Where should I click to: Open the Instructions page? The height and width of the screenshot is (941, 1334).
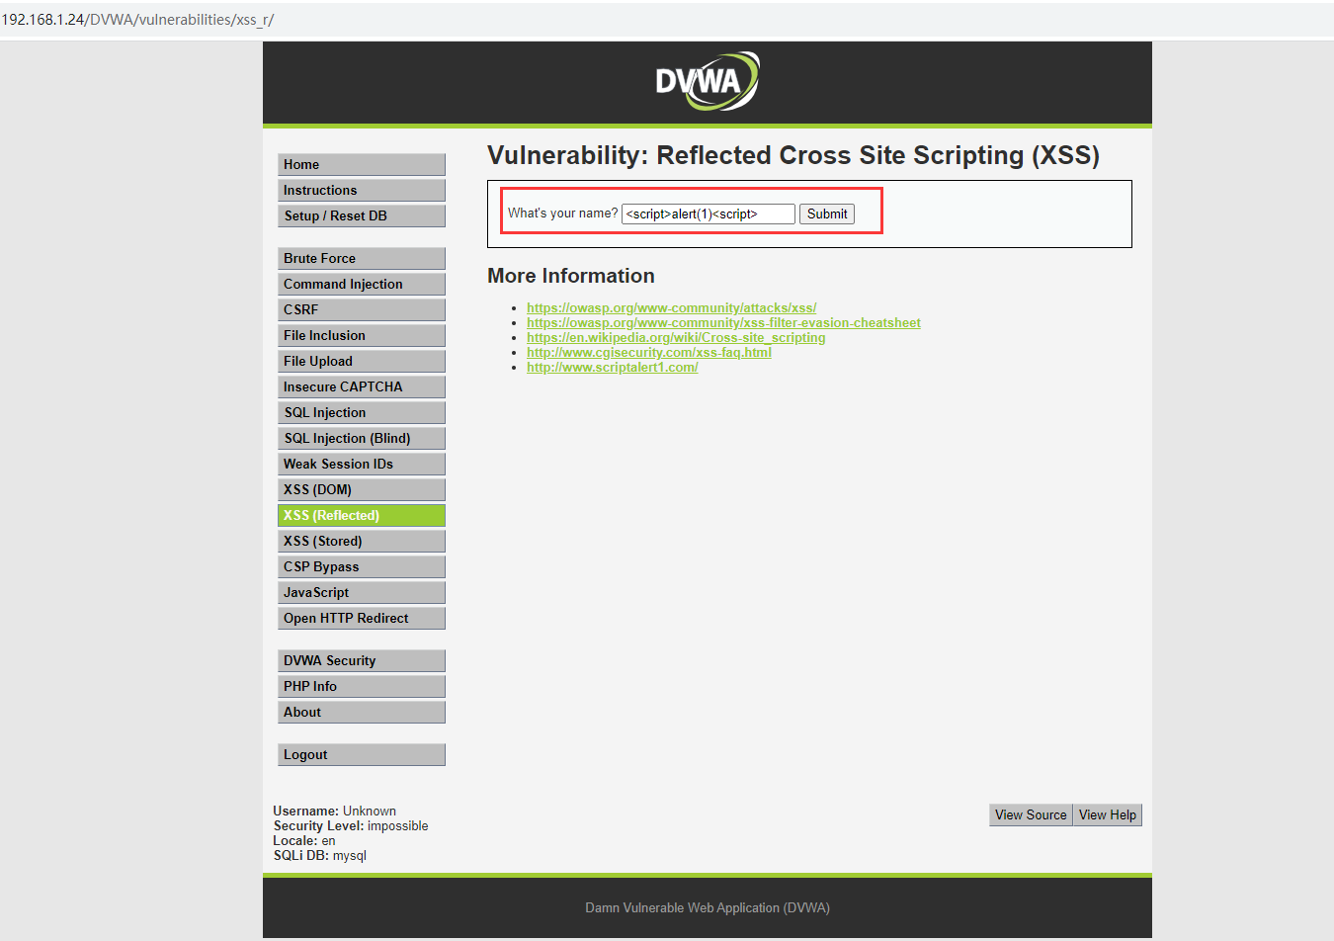click(x=361, y=190)
